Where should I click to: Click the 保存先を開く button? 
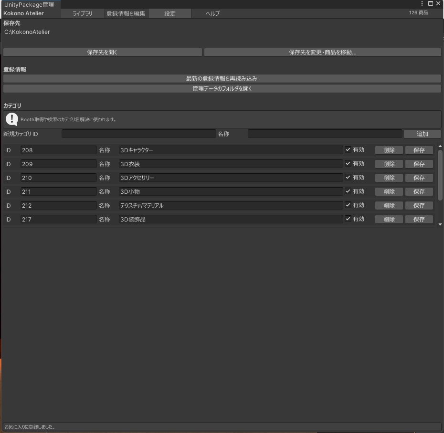(103, 52)
